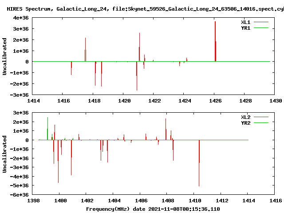Click the XL1 legend label
Screen dimensions: 284x213
point(245,22)
